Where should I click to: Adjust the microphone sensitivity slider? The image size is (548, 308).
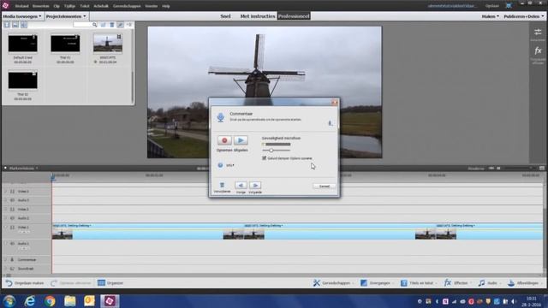click(271, 151)
